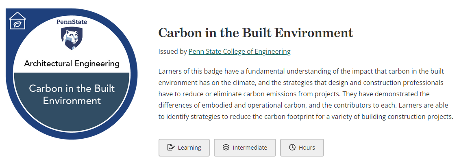
Task: Click the Carbon in the Built Environment heading
Action: pyautogui.click(x=256, y=33)
